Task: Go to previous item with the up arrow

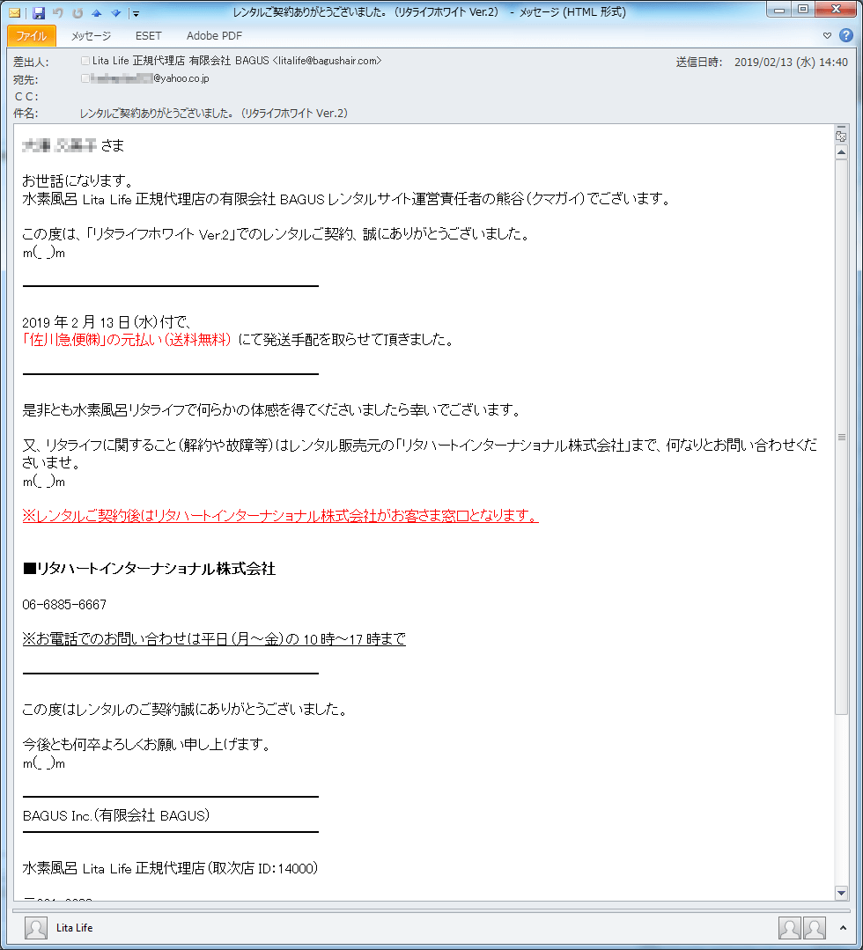Action: [96, 12]
